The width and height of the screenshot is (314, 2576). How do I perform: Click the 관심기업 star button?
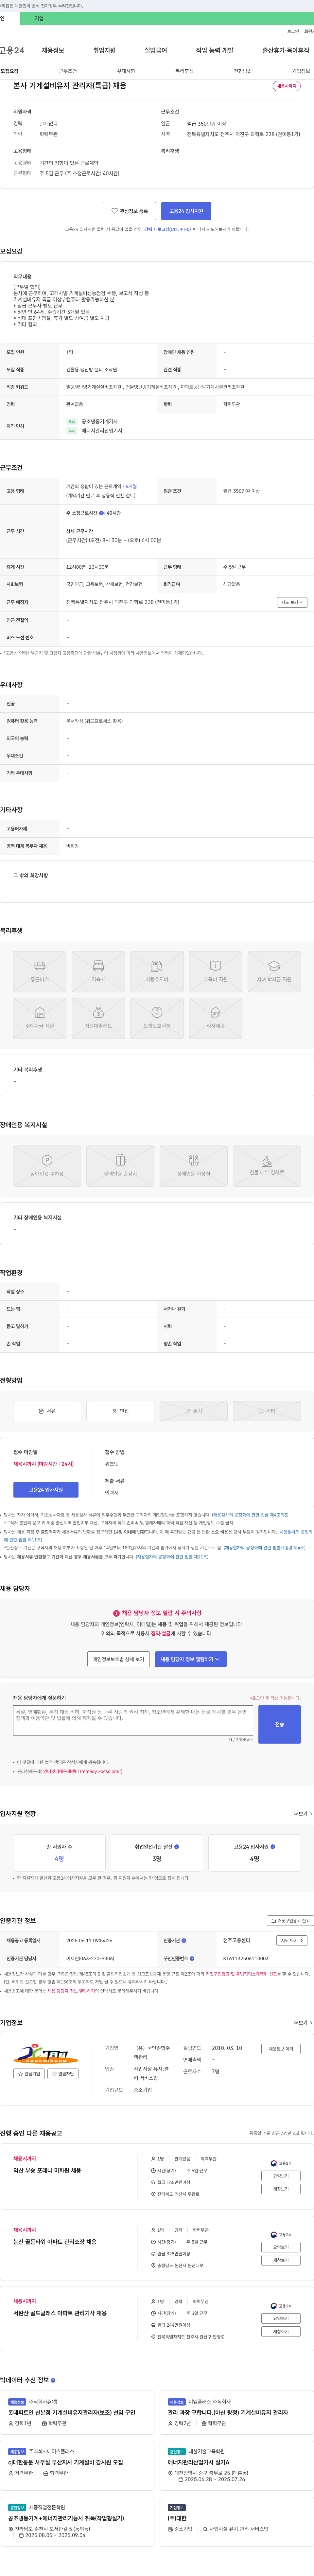[29, 2074]
